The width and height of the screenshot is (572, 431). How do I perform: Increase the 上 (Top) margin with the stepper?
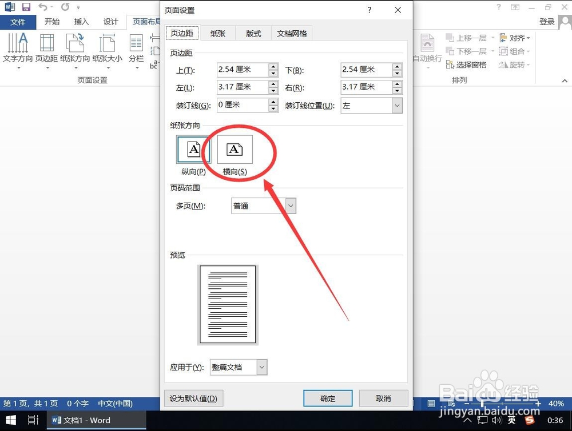click(273, 67)
